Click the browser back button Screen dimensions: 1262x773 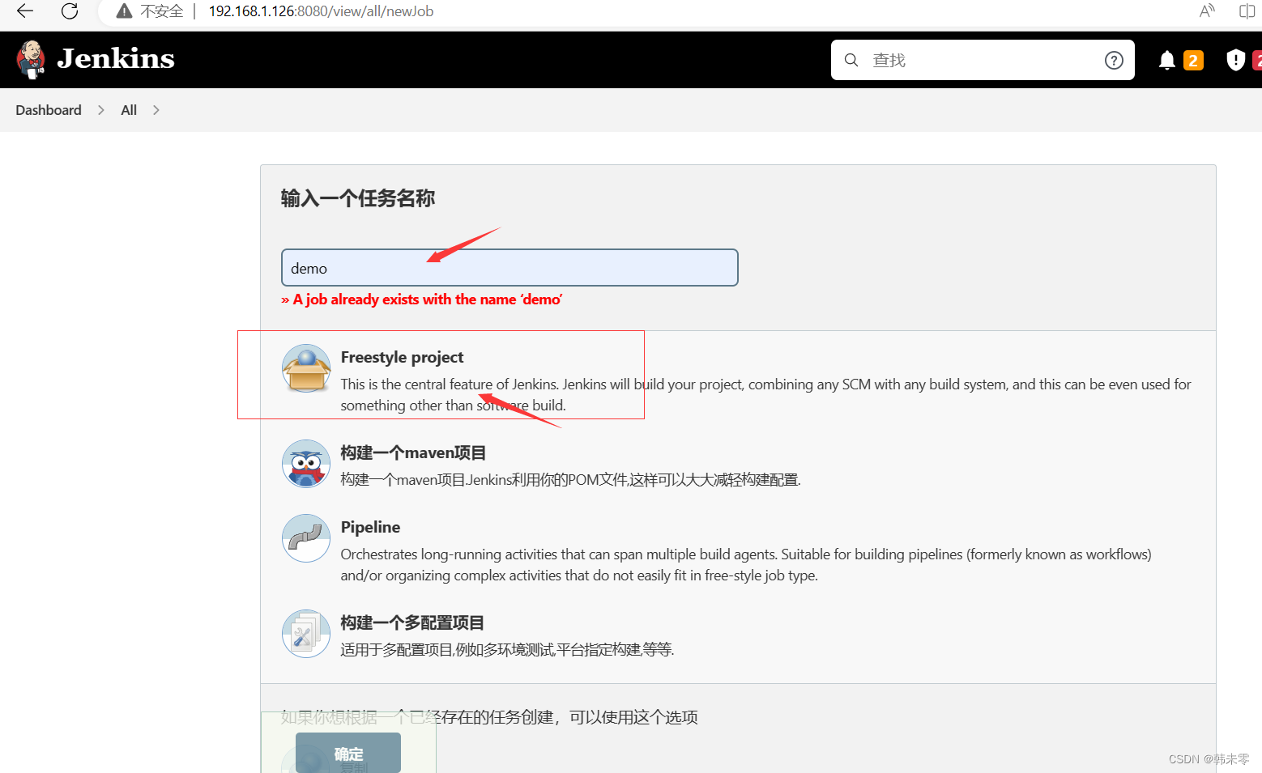coord(23,11)
